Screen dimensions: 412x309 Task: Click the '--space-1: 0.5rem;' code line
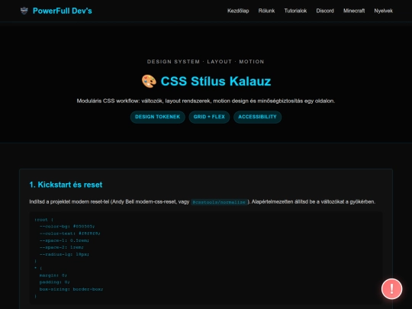[x=64, y=240]
